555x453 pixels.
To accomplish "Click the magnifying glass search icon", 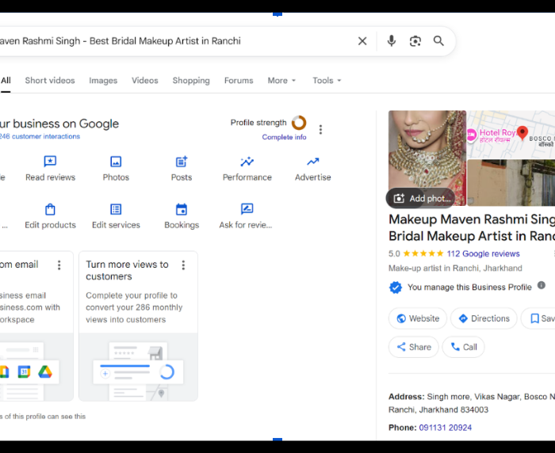I will coord(438,41).
